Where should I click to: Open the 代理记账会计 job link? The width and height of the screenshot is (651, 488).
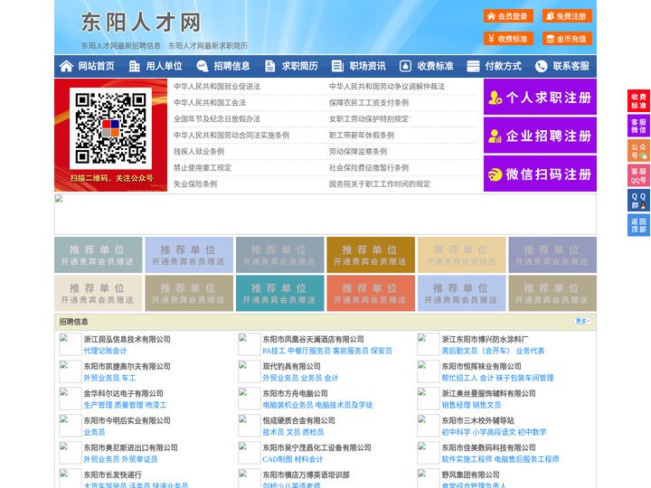(105, 351)
